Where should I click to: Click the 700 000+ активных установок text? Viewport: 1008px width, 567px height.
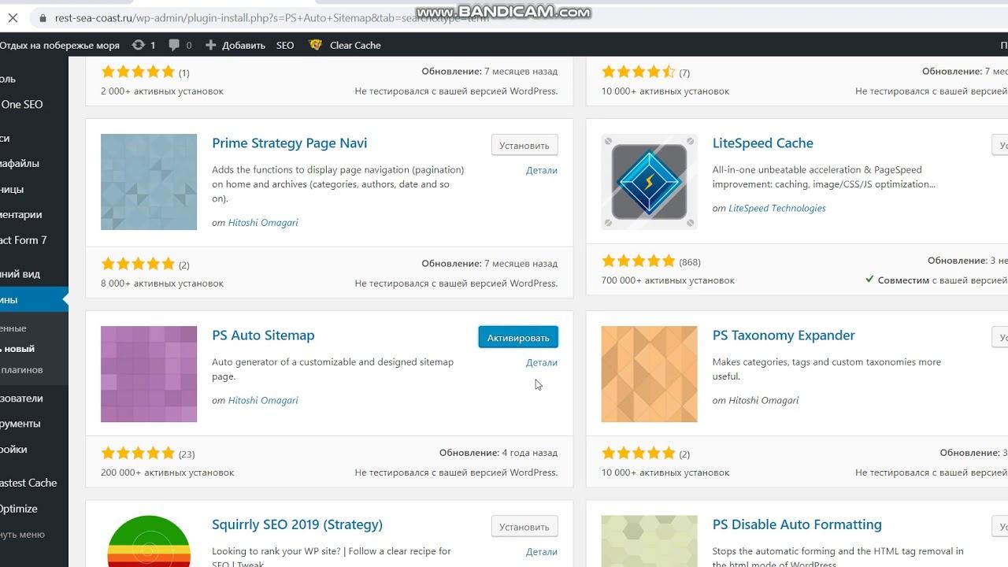(x=668, y=280)
